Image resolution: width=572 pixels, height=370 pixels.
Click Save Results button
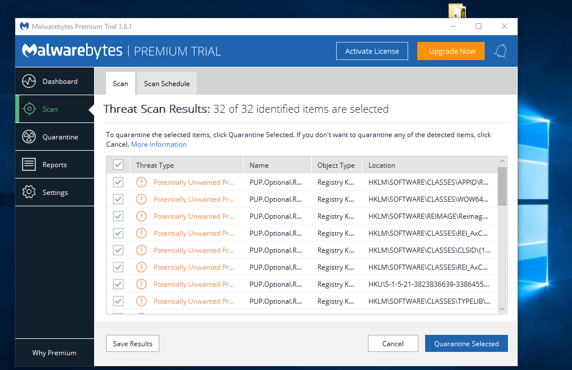coord(133,343)
